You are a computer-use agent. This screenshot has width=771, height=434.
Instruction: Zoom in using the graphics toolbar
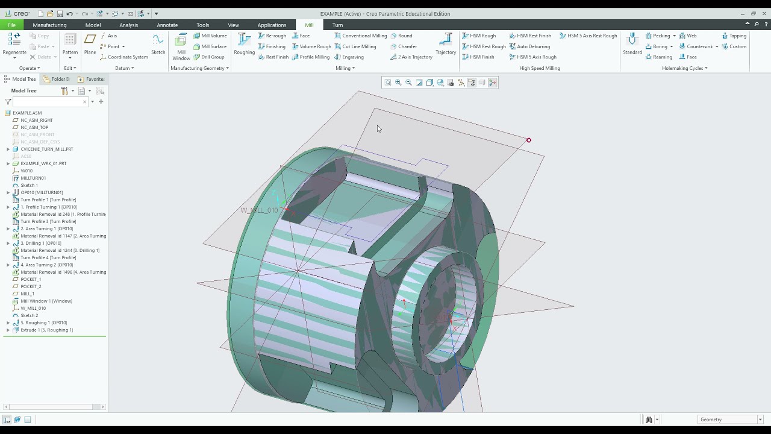398,83
